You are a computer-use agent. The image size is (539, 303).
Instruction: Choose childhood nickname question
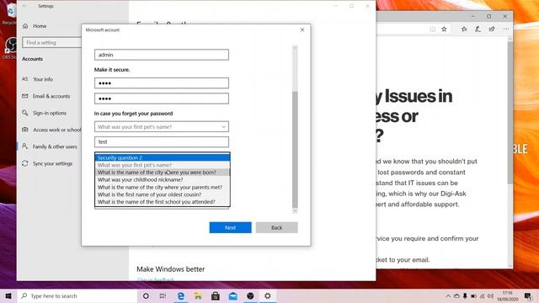tap(163, 179)
